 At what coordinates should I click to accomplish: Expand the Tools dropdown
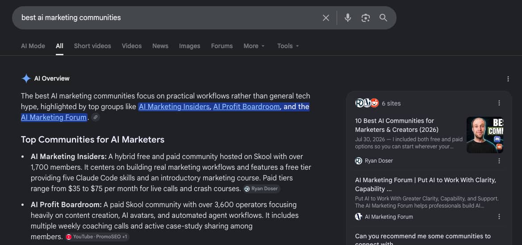[x=288, y=46]
